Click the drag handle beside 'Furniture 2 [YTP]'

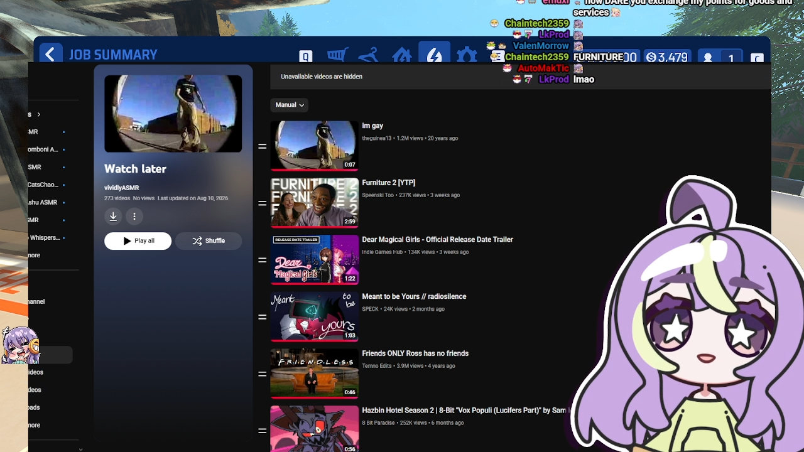pyautogui.click(x=263, y=203)
